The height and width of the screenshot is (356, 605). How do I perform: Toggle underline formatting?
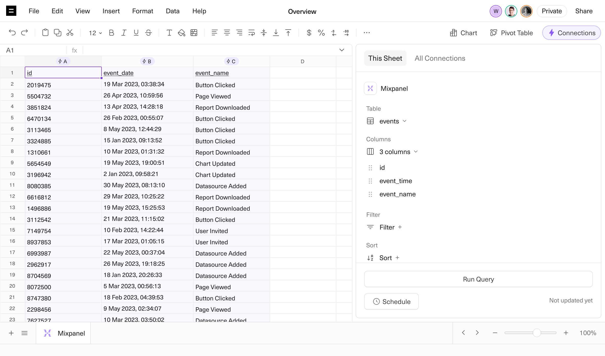click(136, 33)
